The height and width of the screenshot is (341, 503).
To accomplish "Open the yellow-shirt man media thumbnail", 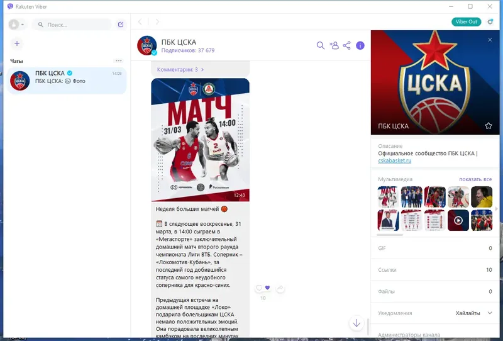I will click(x=482, y=197).
